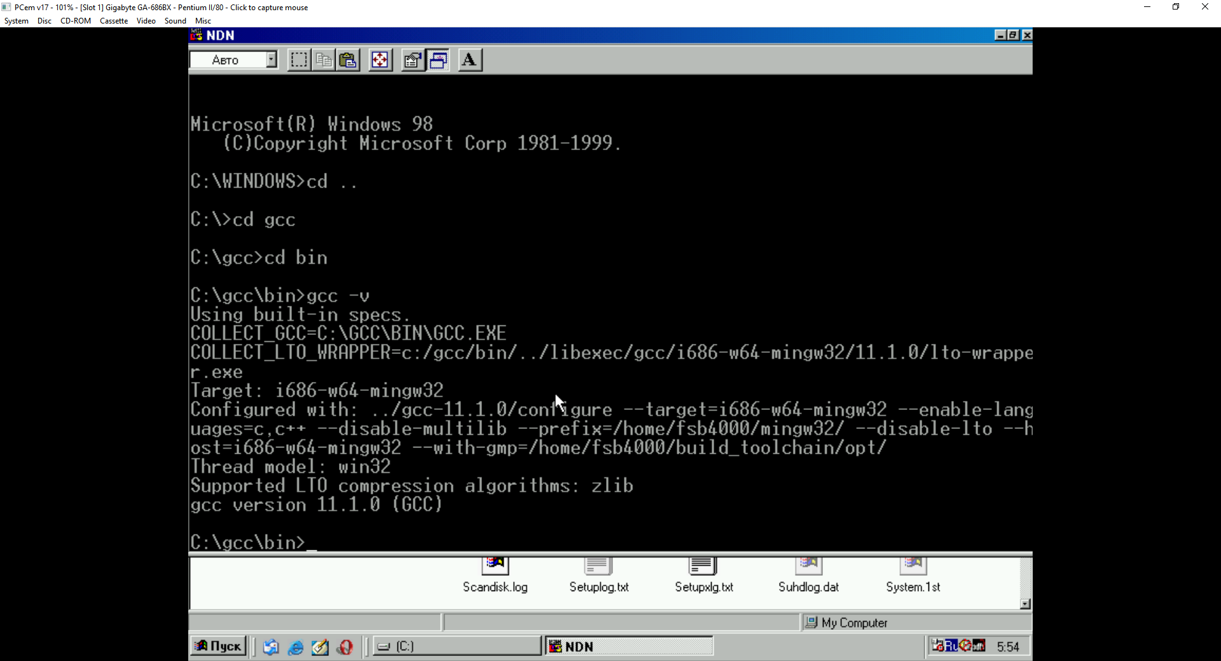Image resolution: width=1221 pixels, height=661 pixels.
Task: Click the Thread model: win32 line
Action: pyautogui.click(x=291, y=467)
